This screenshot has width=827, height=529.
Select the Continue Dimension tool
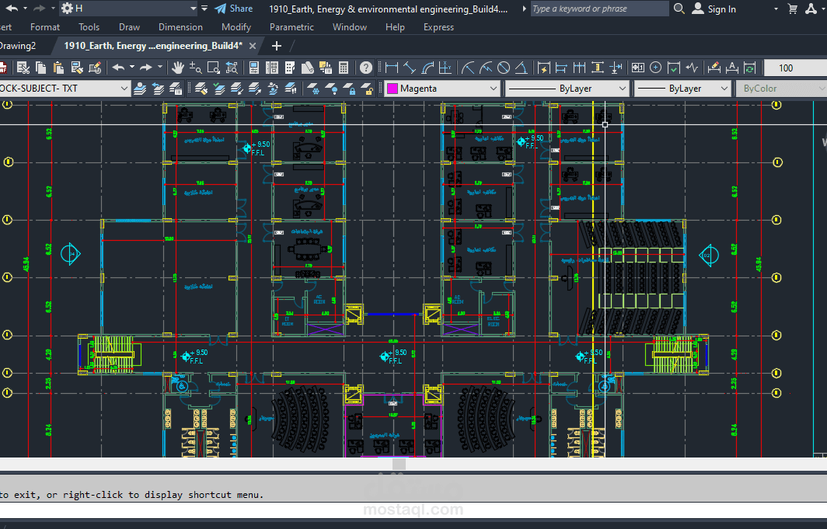tap(579, 68)
